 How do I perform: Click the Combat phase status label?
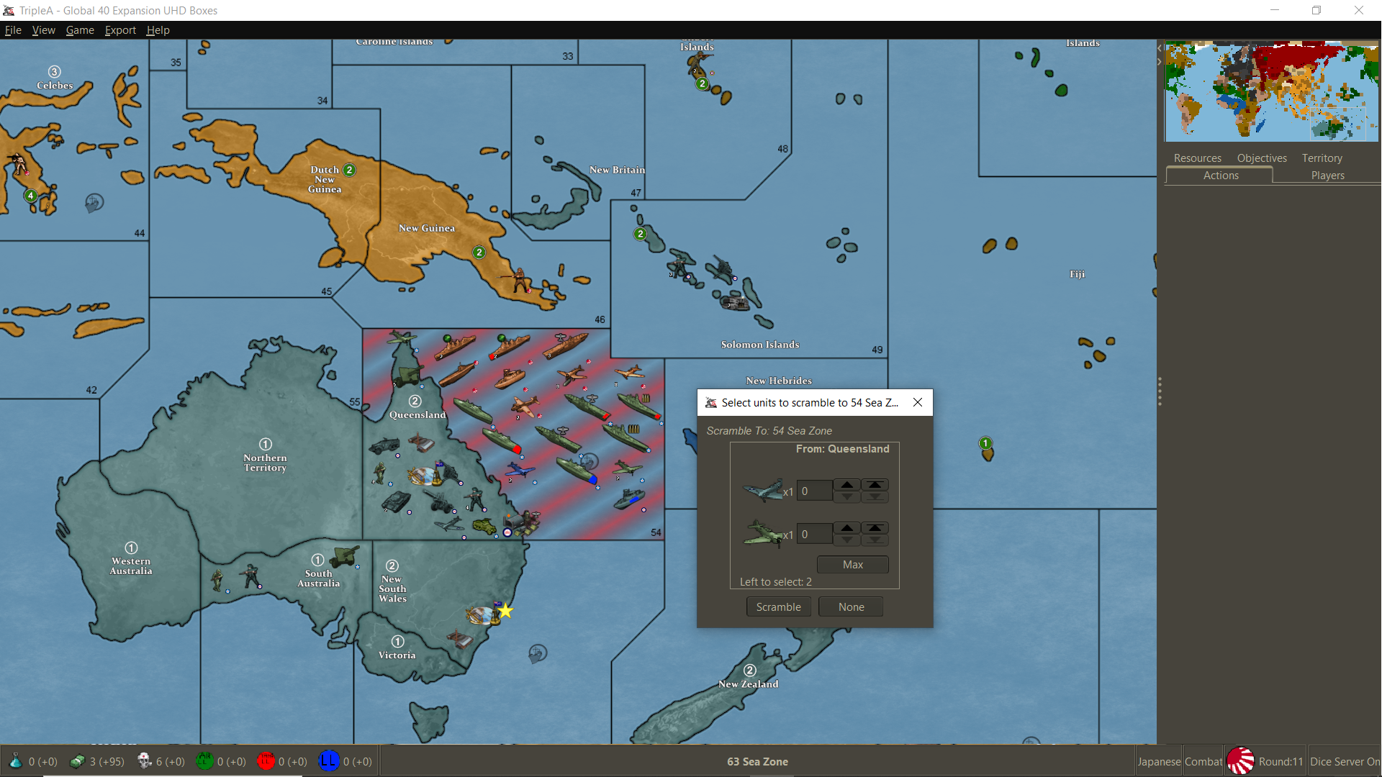tap(1203, 762)
